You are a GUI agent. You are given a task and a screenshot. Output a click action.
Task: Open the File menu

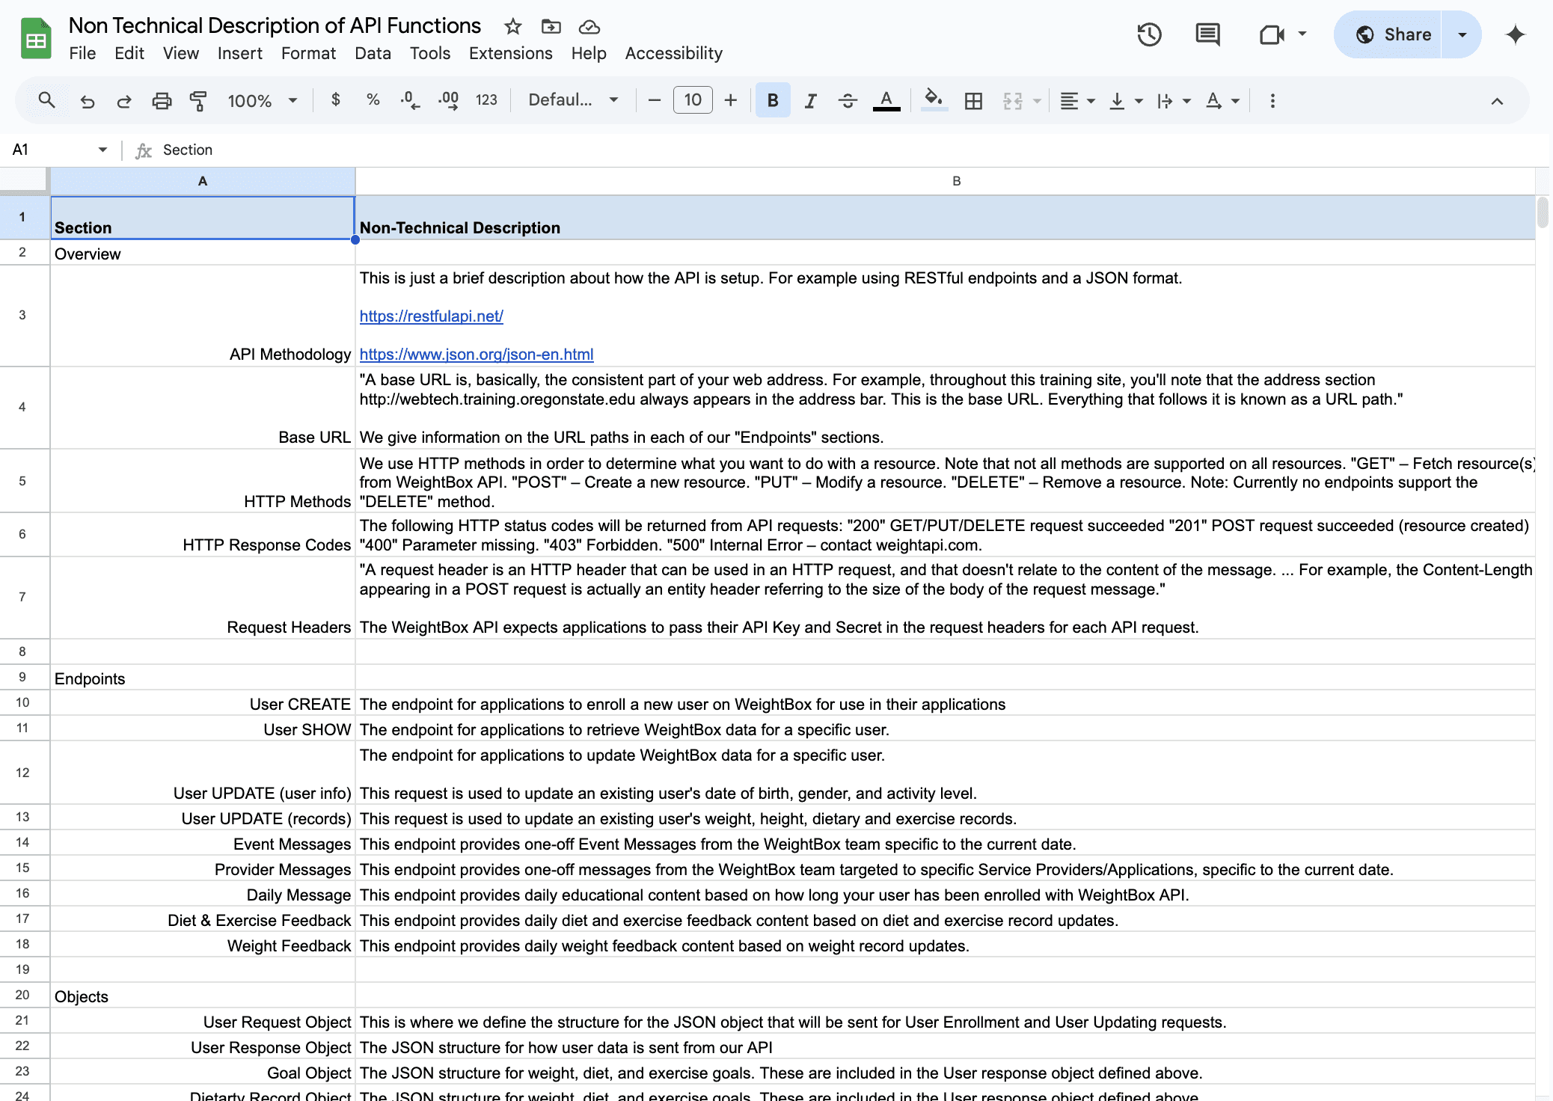point(82,53)
